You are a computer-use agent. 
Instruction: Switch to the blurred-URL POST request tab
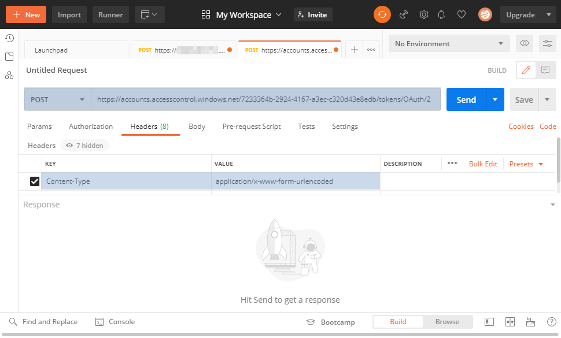click(x=182, y=50)
